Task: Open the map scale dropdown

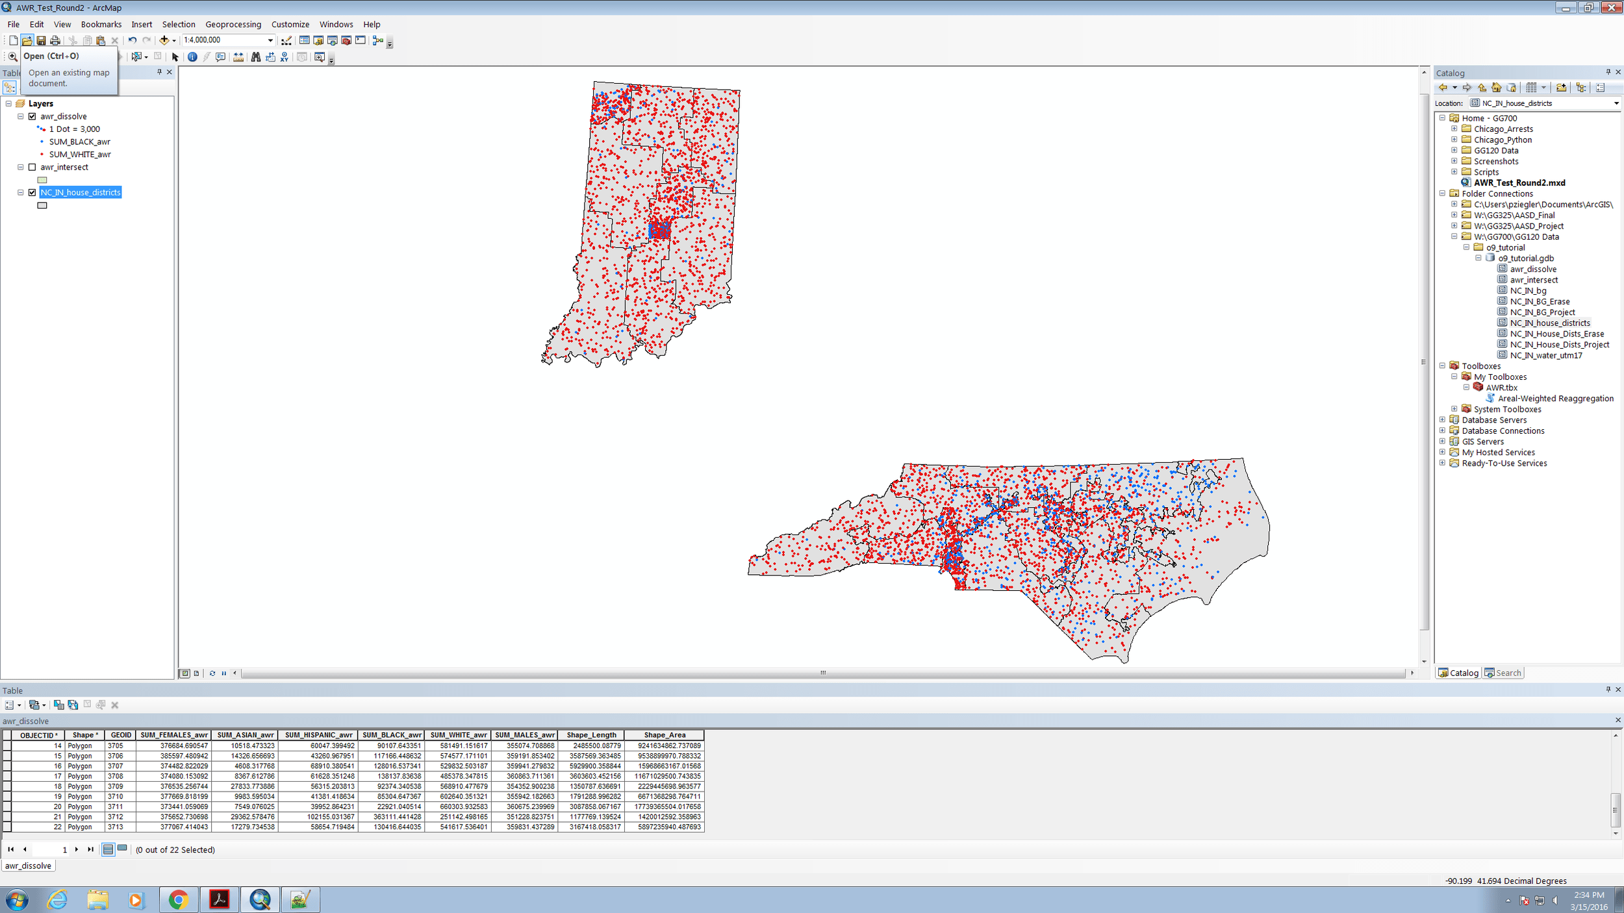Action: click(270, 40)
